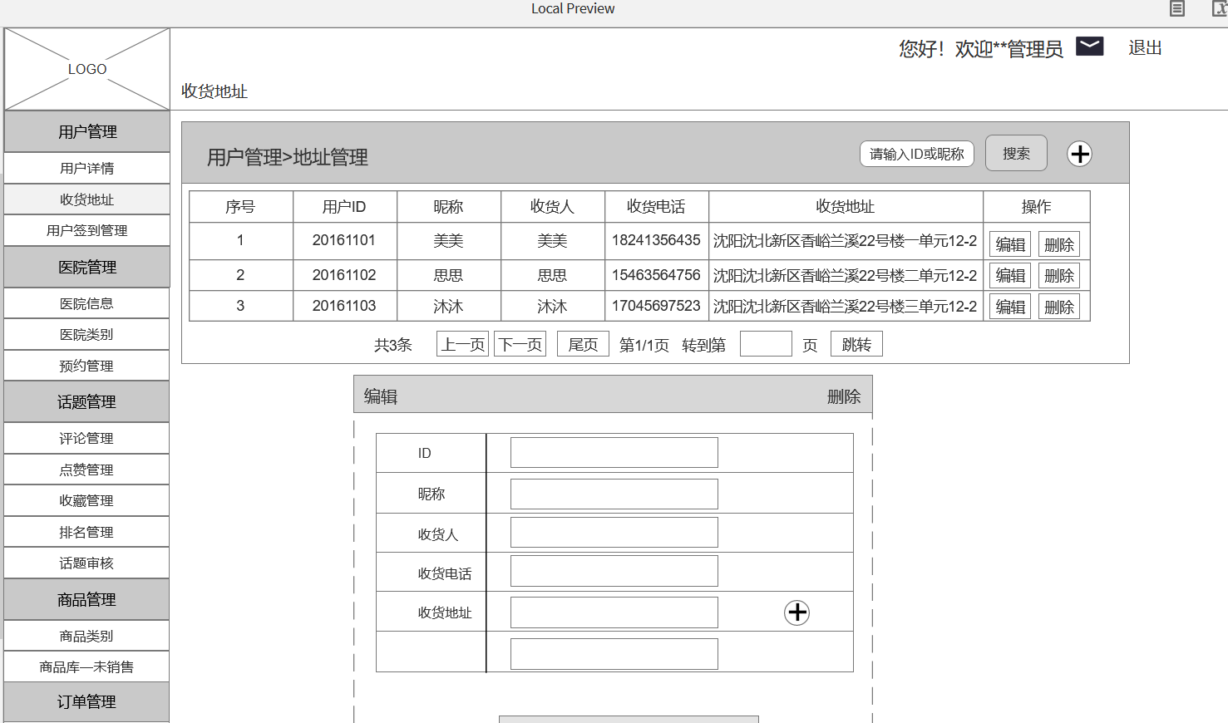Focus the 请输入ID或昵称 search field
This screenshot has width=1228, height=723.
(x=916, y=154)
